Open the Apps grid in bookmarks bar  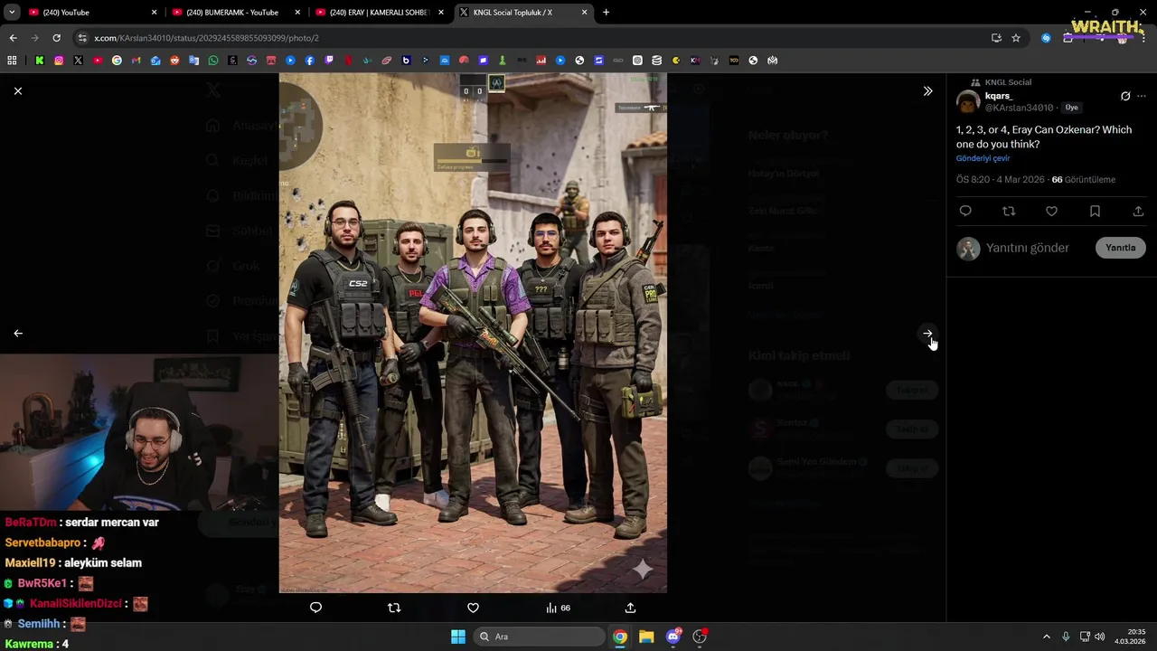12,61
